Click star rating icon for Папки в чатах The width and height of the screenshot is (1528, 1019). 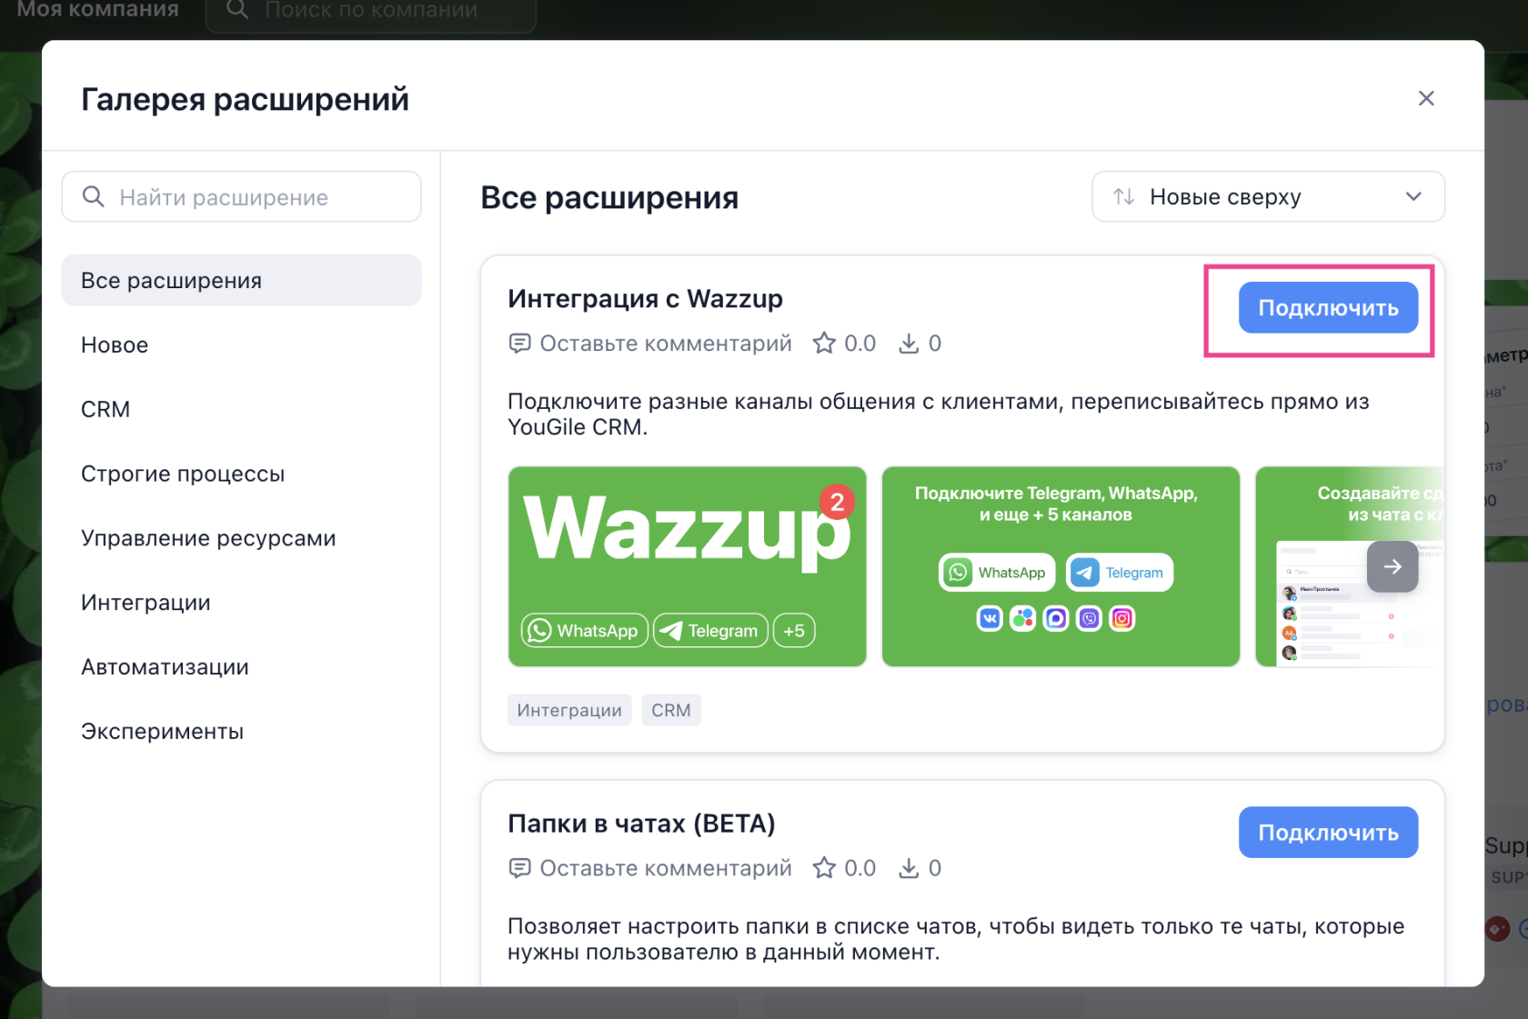[824, 868]
